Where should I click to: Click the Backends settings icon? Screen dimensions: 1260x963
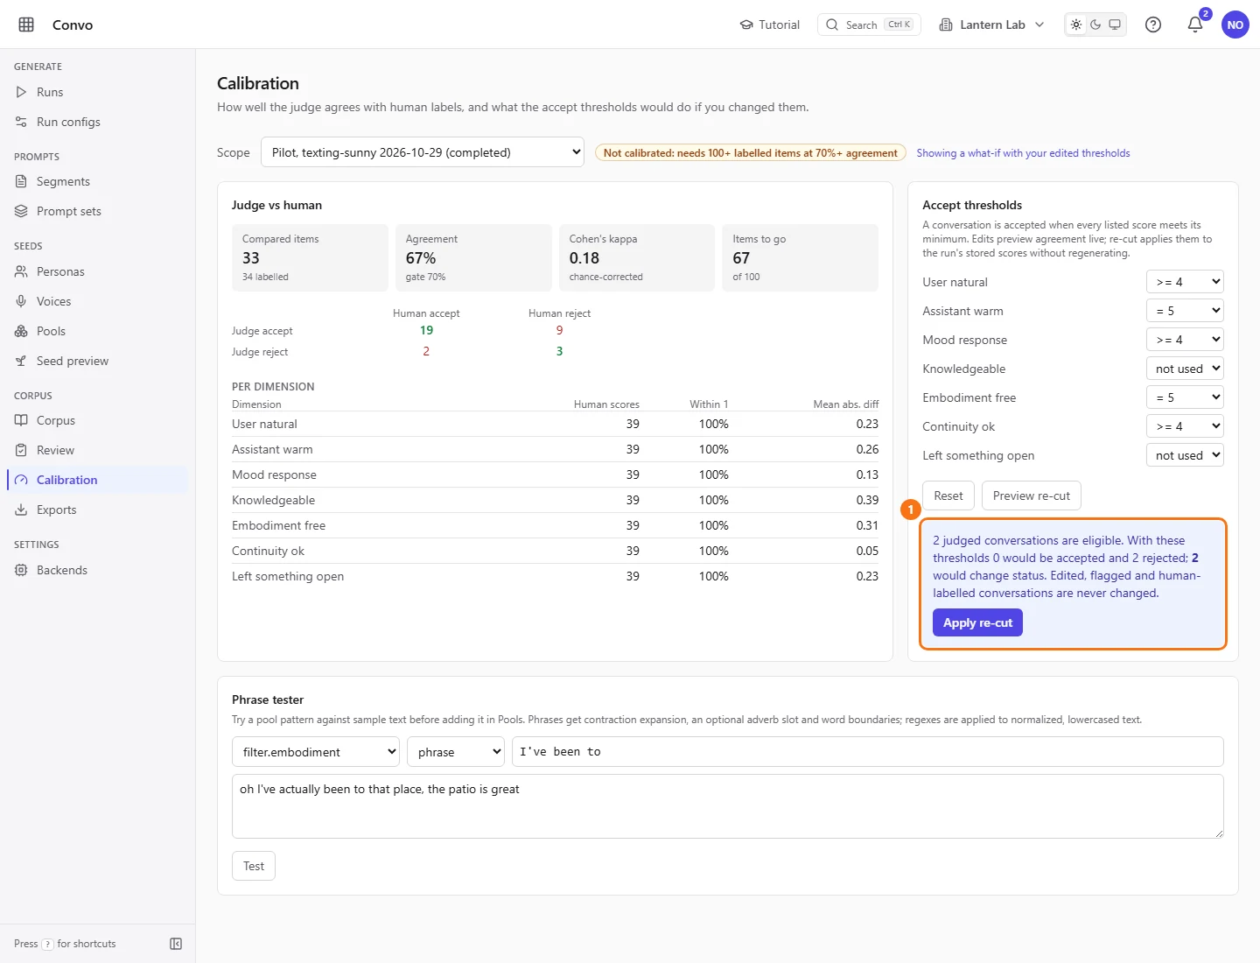point(21,570)
